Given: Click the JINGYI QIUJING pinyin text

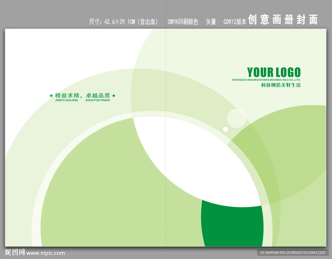Looking at the screenshot, I should (66, 100).
